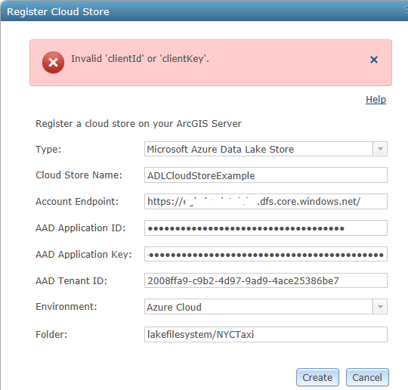Click the "AAD Application ID:" label
The height and width of the screenshot is (390, 408).
81,228
